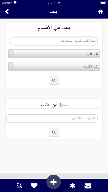Tap the round plus add button
Screen dimensions: 108x192
tap(53, 182)
